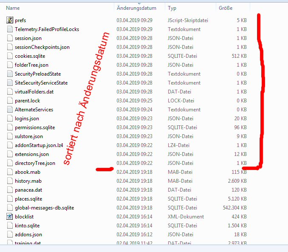Screen dimensions: 288x252
Task: Click the addonStartup.json.lz4 file icon
Action: click(10, 145)
